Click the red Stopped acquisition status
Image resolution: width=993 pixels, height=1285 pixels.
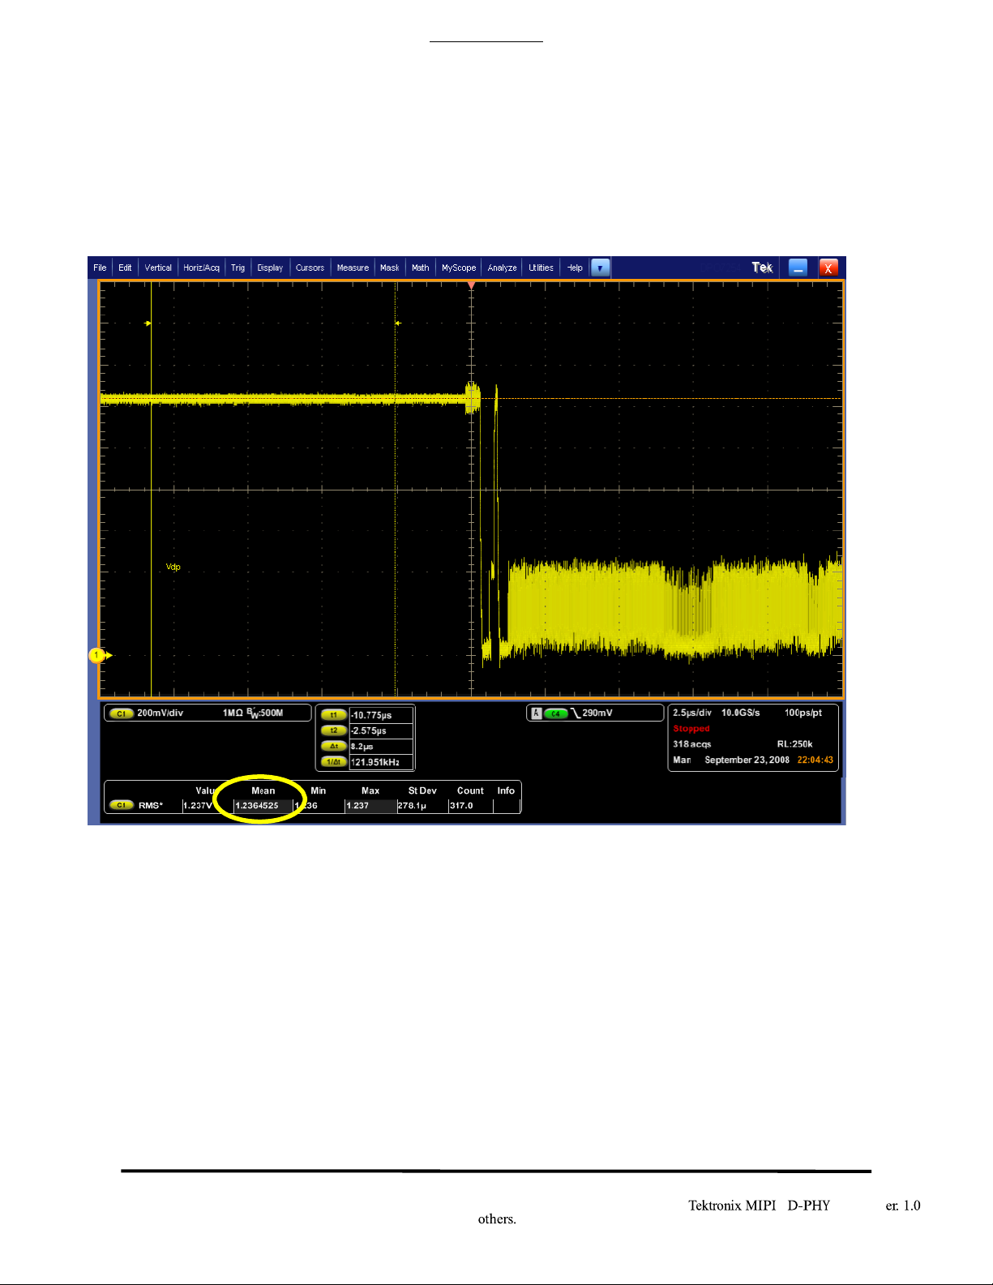click(691, 728)
